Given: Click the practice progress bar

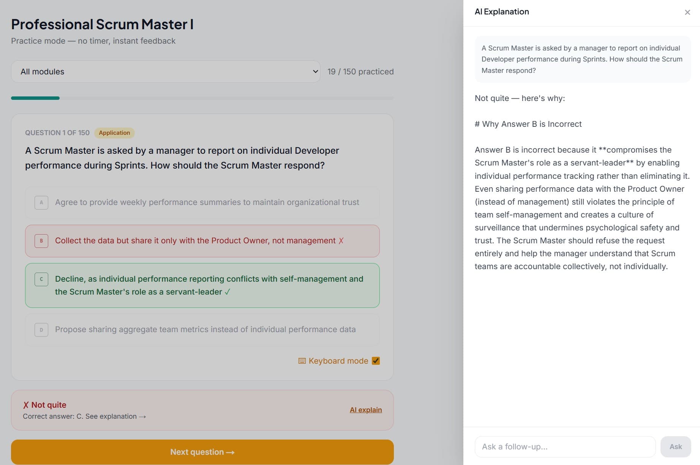Looking at the screenshot, I should (x=202, y=98).
